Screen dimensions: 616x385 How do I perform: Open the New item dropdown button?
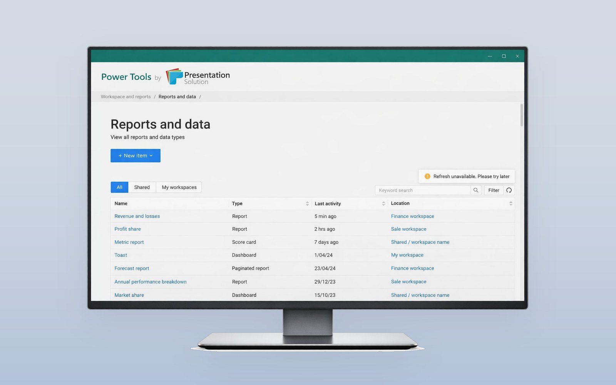tap(136, 156)
